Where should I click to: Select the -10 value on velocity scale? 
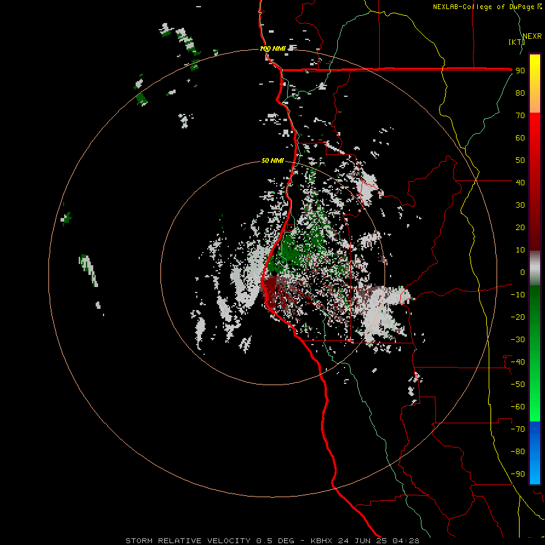click(518, 295)
